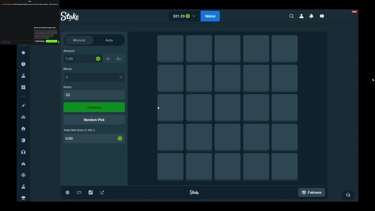Open the Stake Originals flame sidebar icon
This screenshot has height=211, width=375.
[x=23, y=129]
